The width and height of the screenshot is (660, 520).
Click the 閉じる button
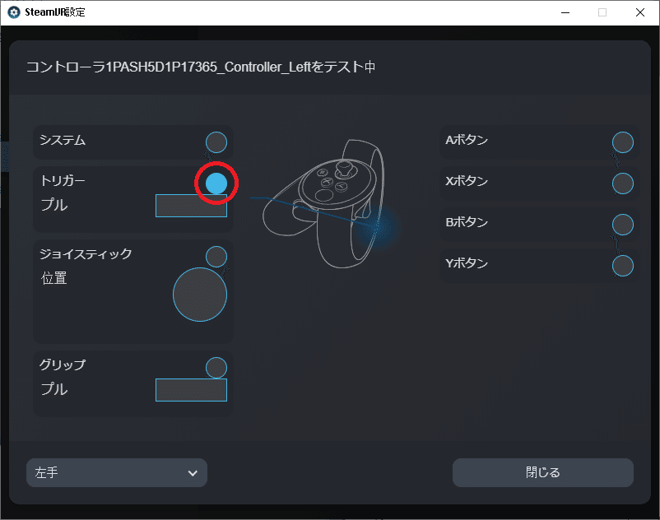[543, 473]
